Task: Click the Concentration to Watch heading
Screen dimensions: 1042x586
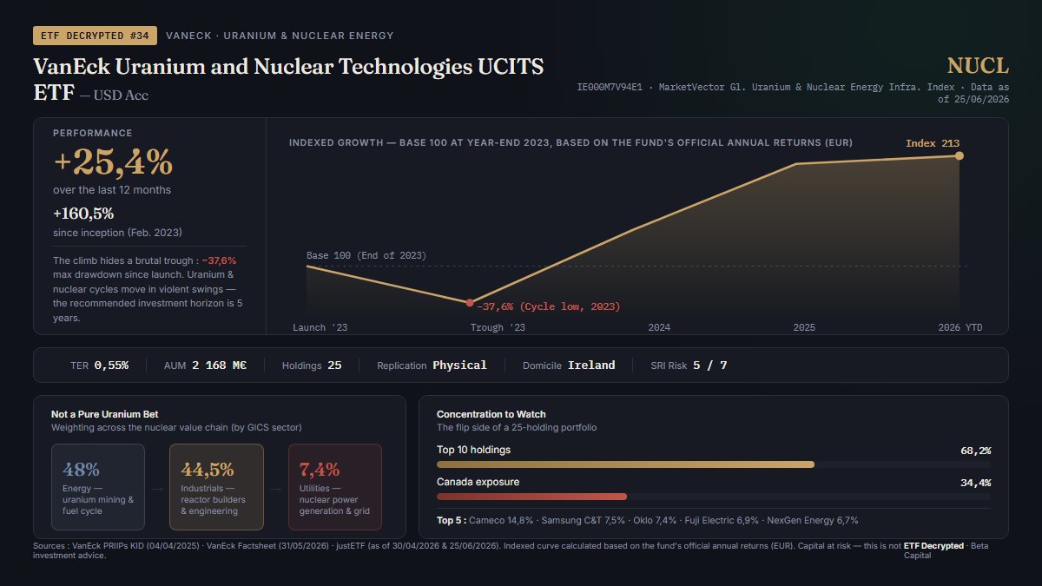Action: (x=491, y=414)
